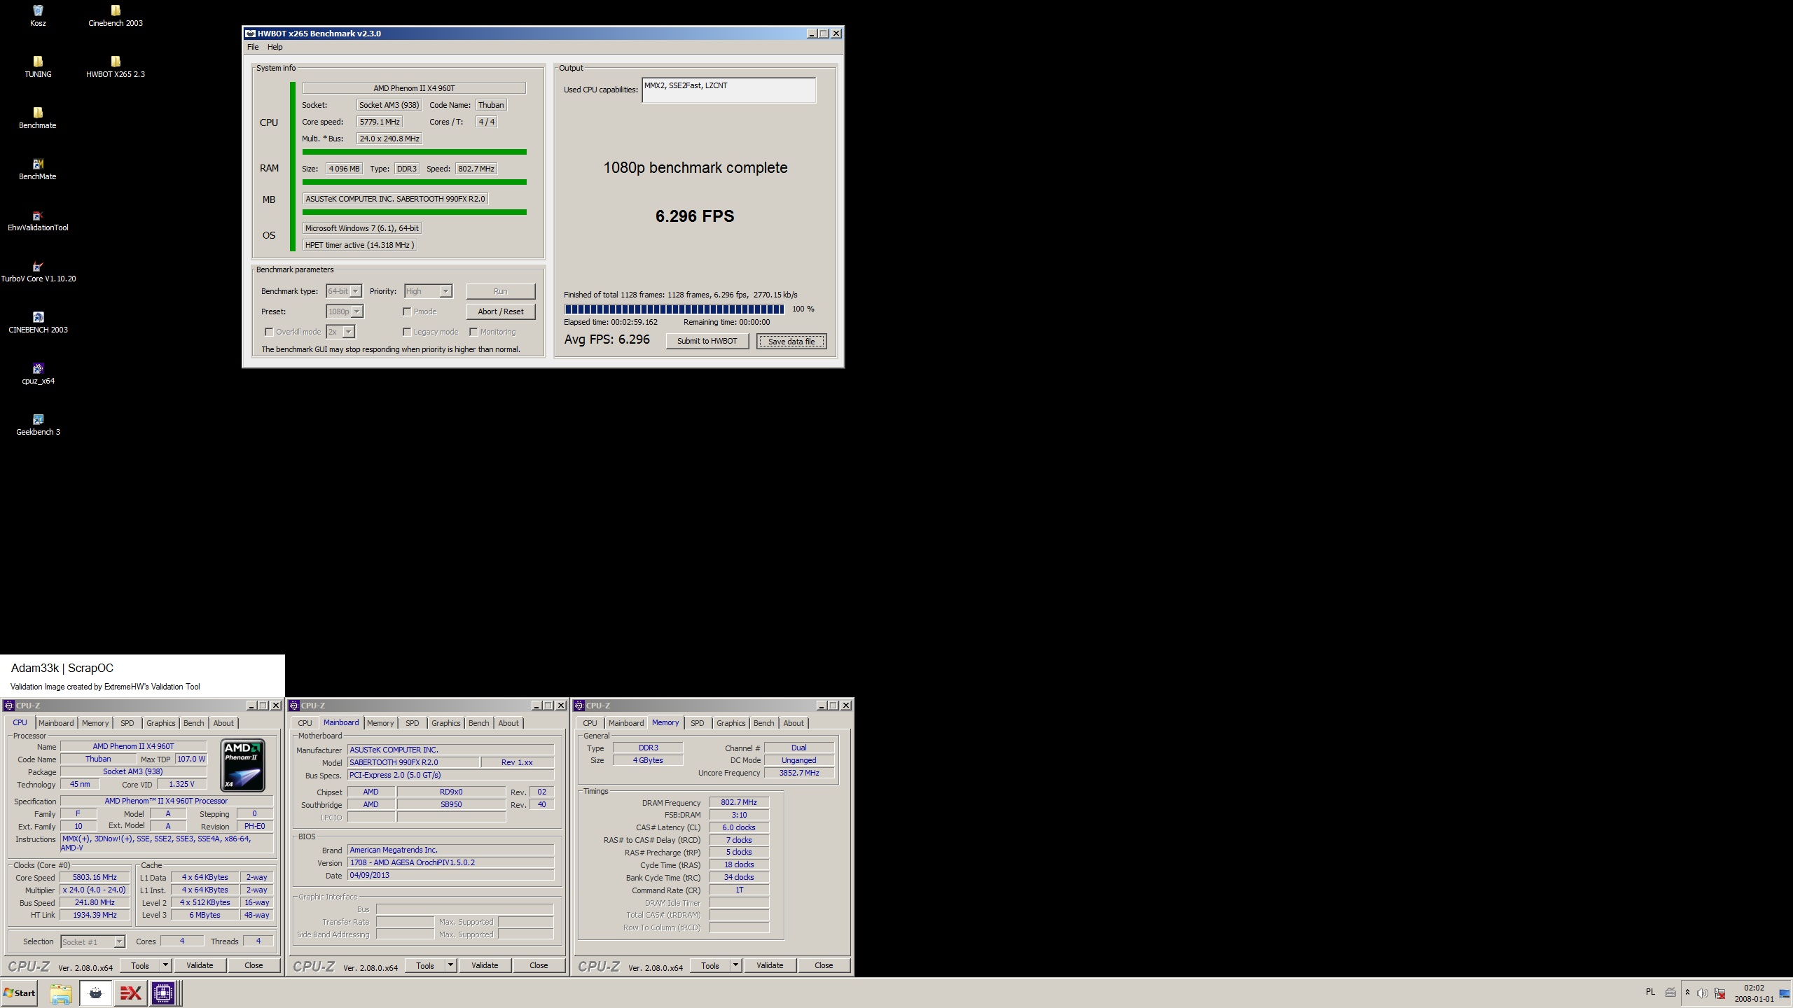Select CPU tab in Memory CPU-Z window
Image resolution: width=1793 pixels, height=1008 pixels.
[x=590, y=723]
